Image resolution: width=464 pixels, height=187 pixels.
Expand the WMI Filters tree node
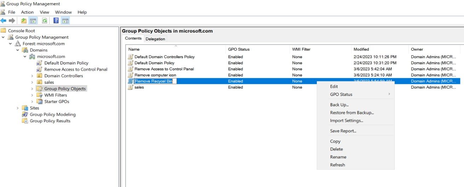point(32,95)
